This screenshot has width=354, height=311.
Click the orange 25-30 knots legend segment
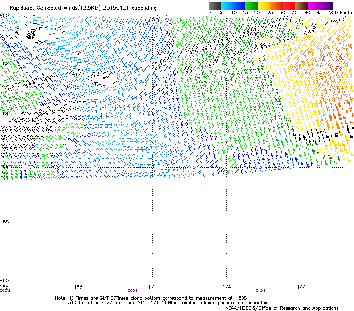tap(277, 6)
